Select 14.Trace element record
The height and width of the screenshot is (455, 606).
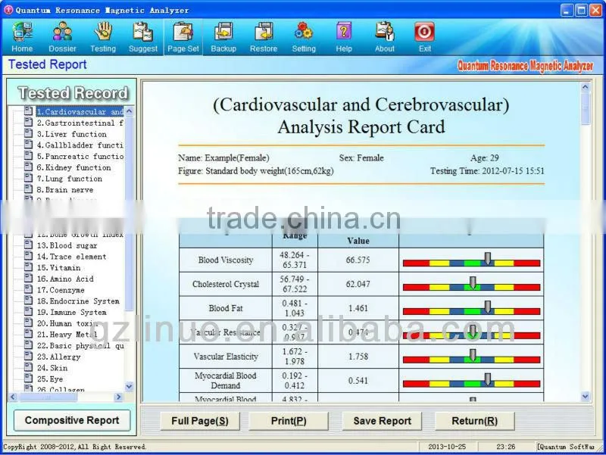click(x=71, y=257)
